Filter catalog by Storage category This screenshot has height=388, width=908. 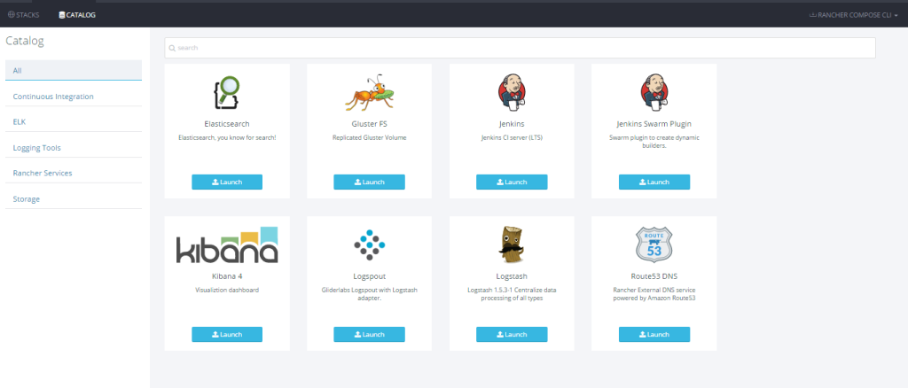click(27, 198)
